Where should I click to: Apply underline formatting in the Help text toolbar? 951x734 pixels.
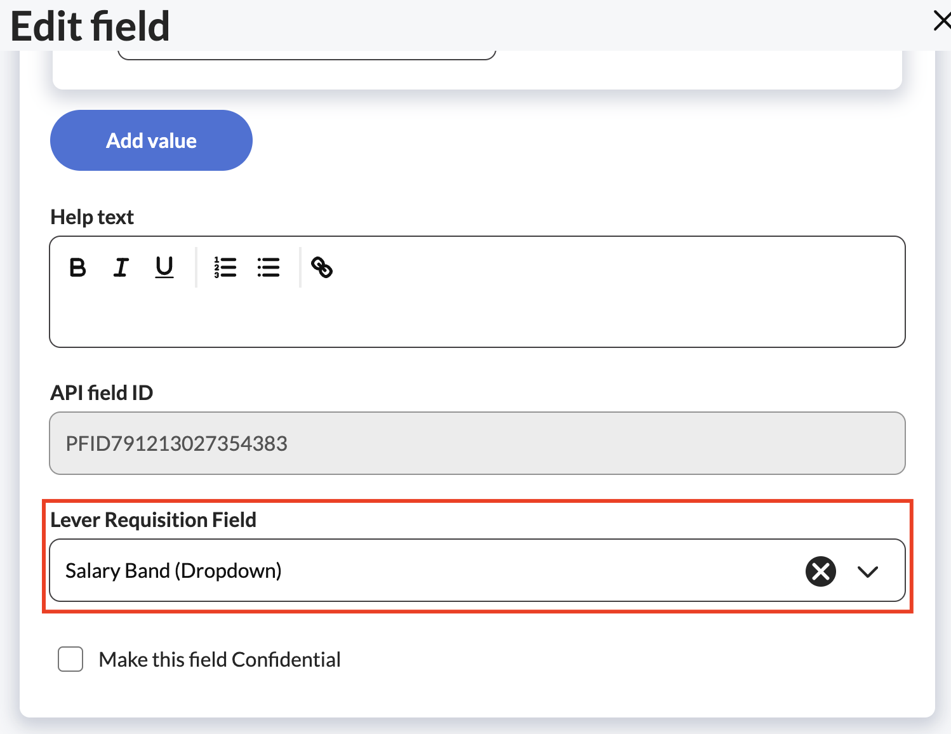tap(164, 267)
